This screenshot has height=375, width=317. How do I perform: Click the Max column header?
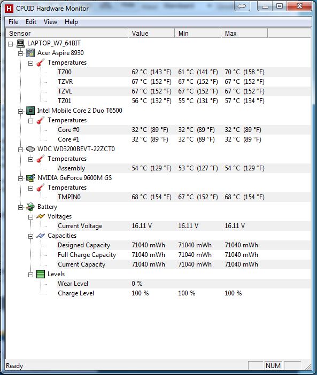(244, 33)
